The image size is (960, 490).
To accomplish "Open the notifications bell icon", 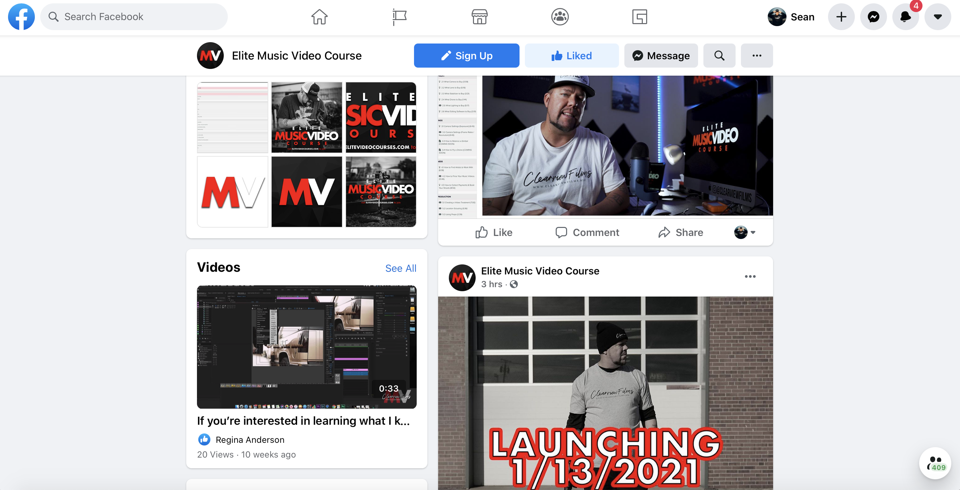I will [905, 17].
